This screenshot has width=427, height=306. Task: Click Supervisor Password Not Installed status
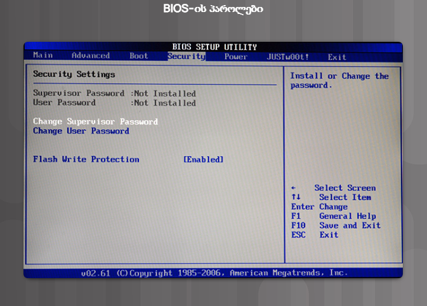tap(164, 93)
